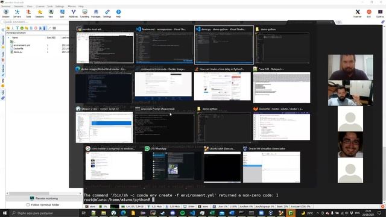Open Visual Studio Code from the taskbar
Image resolution: width=386 pixels, height=217 pixels.
tap(192, 213)
